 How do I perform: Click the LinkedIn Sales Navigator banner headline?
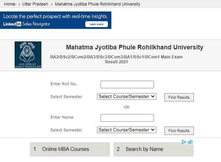point(56,16)
